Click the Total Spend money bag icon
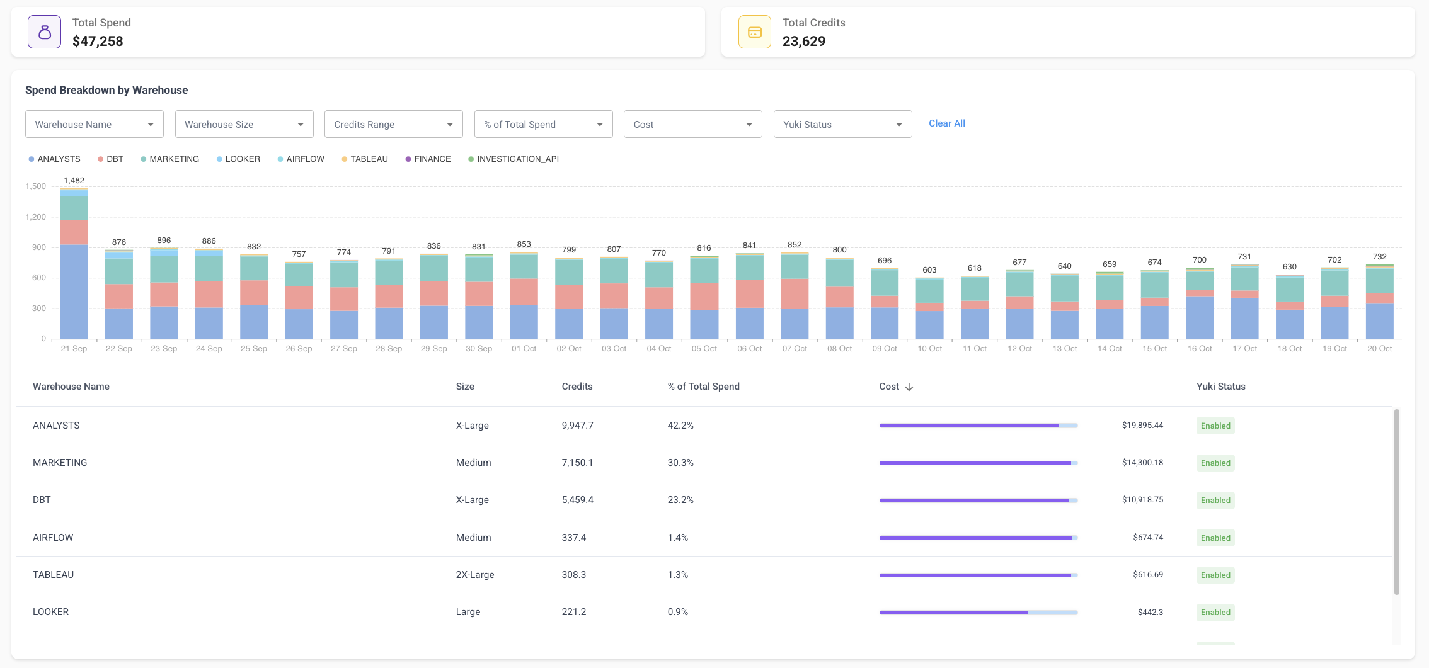The height and width of the screenshot is (668, 1429). click(44, 32)
